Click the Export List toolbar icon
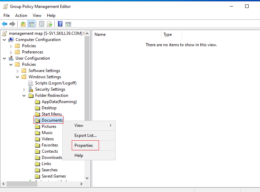This screenshot has width=260, height=192. click(49, 24)
